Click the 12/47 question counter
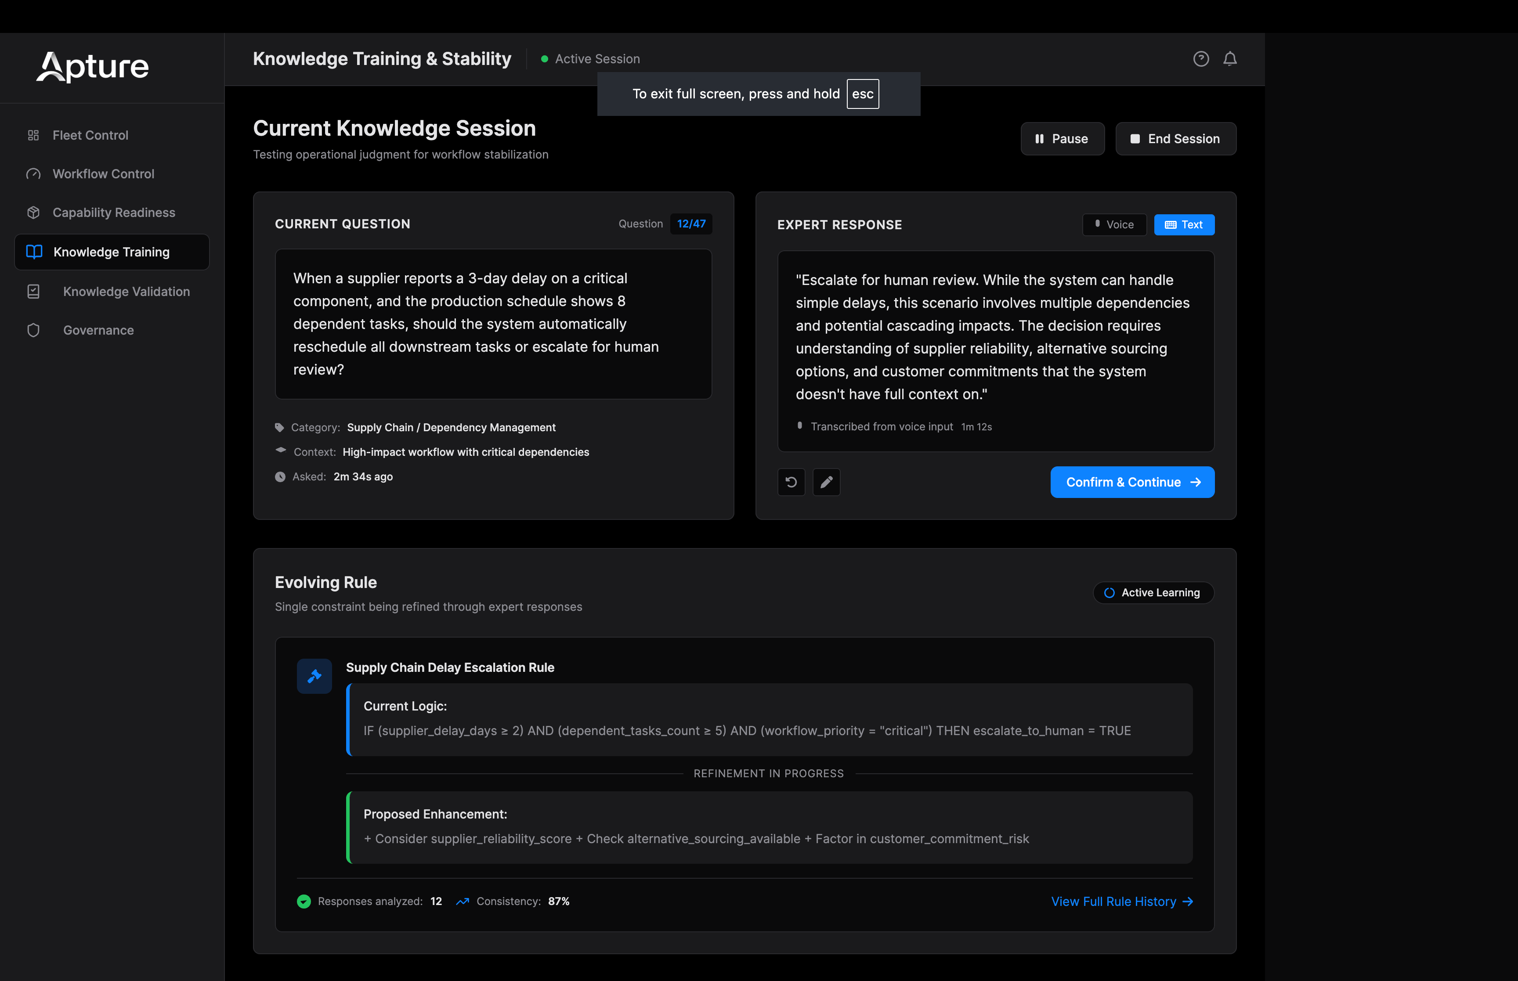Screen dimensions: 1518x981 (x=690, y=224)
